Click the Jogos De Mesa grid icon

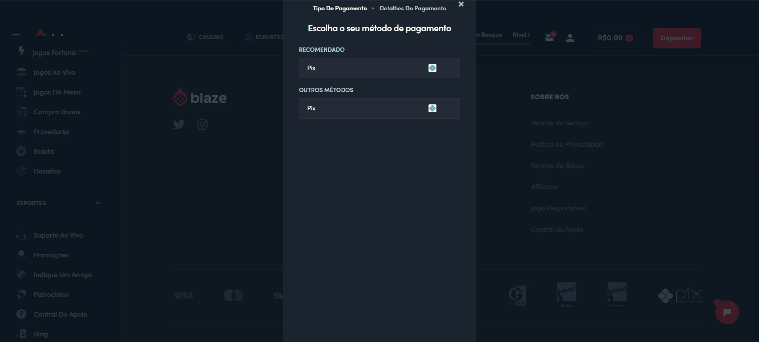tap(21, 92)
